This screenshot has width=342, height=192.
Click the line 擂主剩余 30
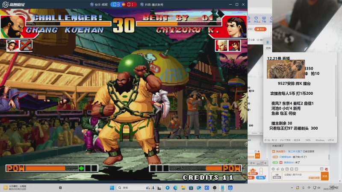coord(282,123)
